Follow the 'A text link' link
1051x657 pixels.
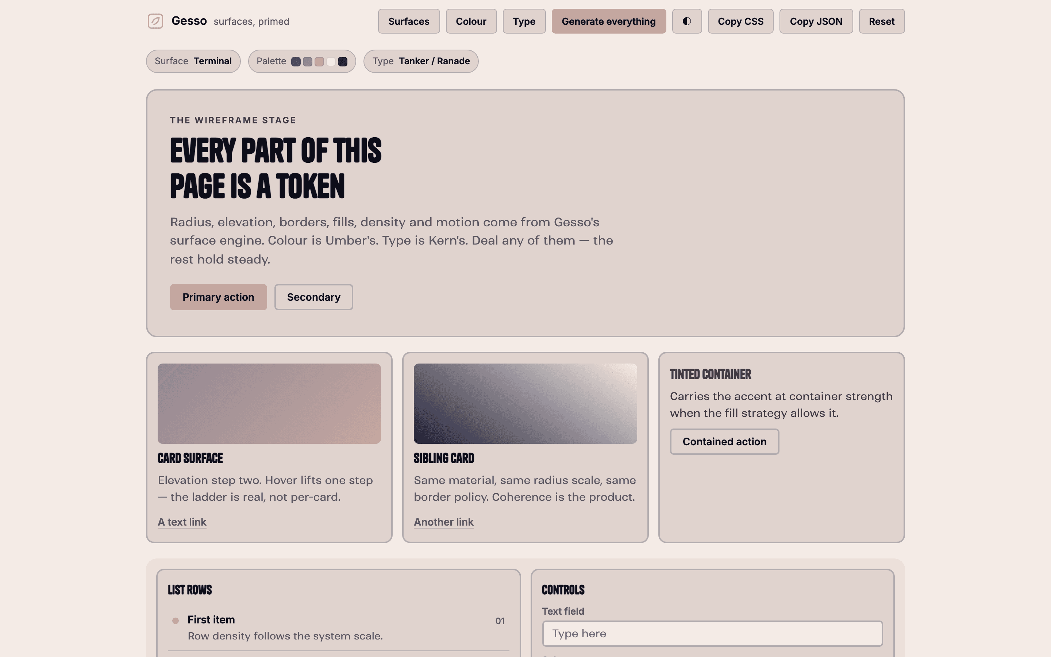click(182, 522)
